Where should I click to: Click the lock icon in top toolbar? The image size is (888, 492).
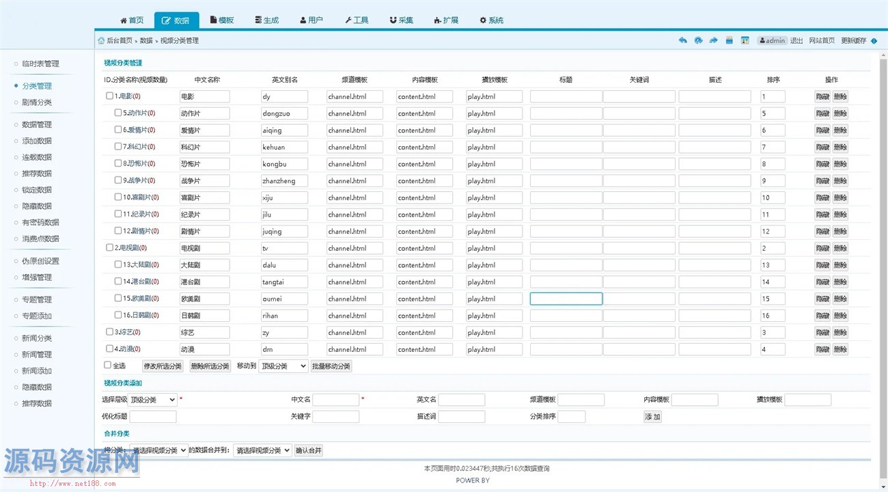click(x=730, y=40)
